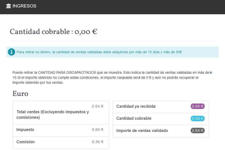This screenshot has height=150, width=225.
Task: Click the INGRESOS header title
Action: point(24,6)
